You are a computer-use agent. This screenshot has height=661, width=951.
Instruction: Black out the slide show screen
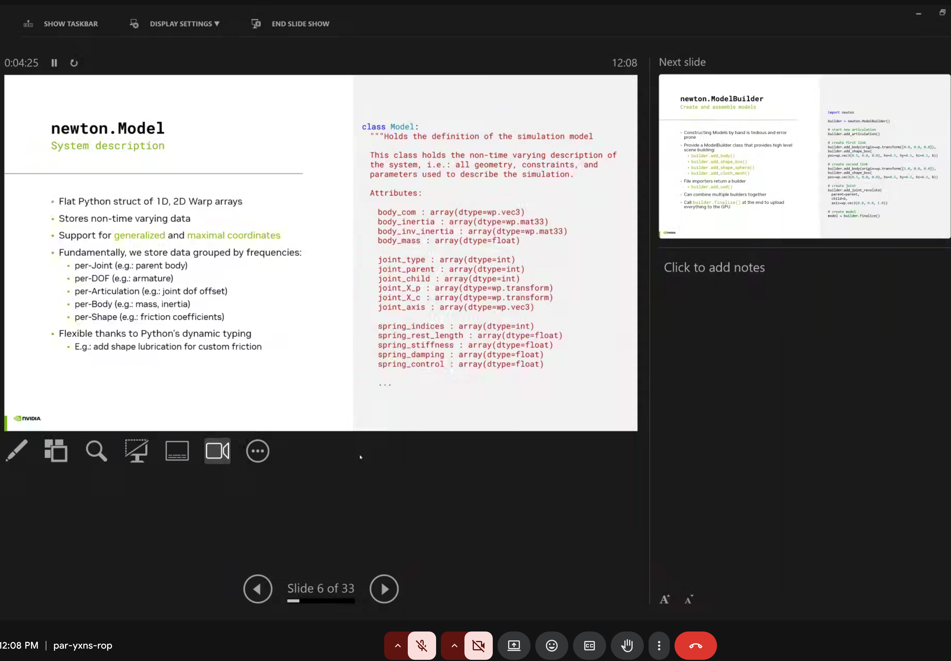coord(137,451)
